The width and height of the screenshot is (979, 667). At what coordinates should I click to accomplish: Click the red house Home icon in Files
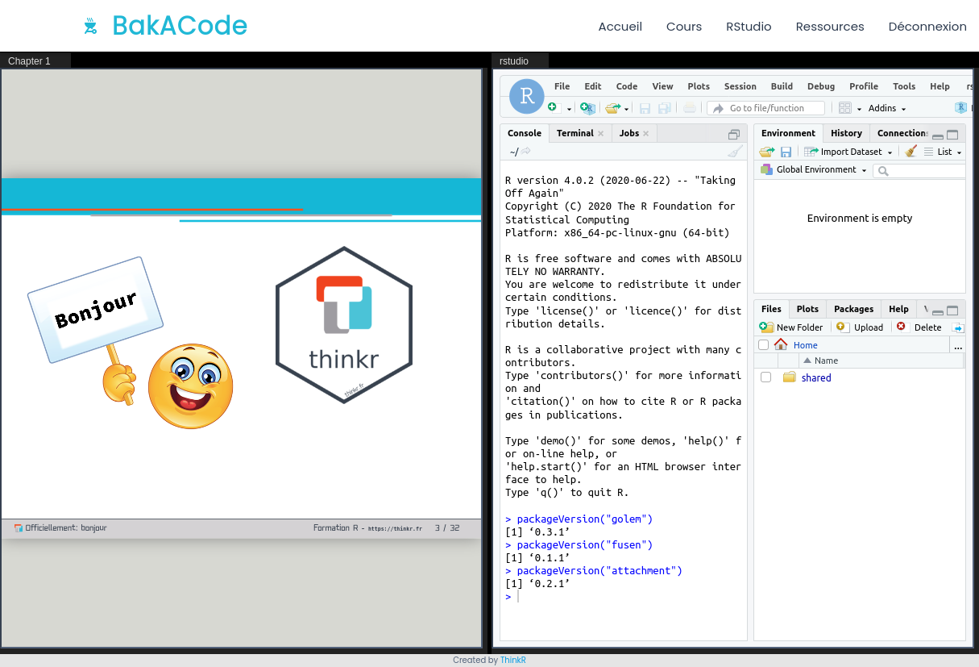tap(781, 344)
